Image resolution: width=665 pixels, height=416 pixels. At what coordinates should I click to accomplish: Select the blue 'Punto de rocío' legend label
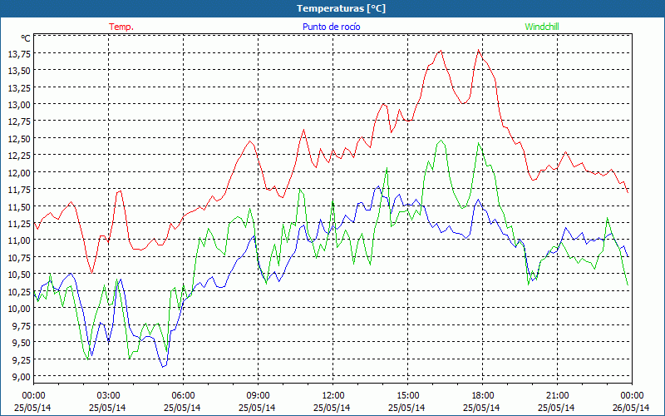pyautogui.click(x=331, y=27)
